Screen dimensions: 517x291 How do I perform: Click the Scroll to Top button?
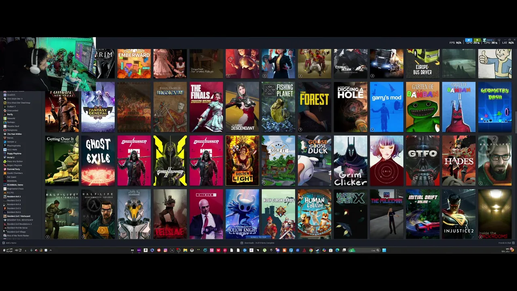click(x=258, y=237)
